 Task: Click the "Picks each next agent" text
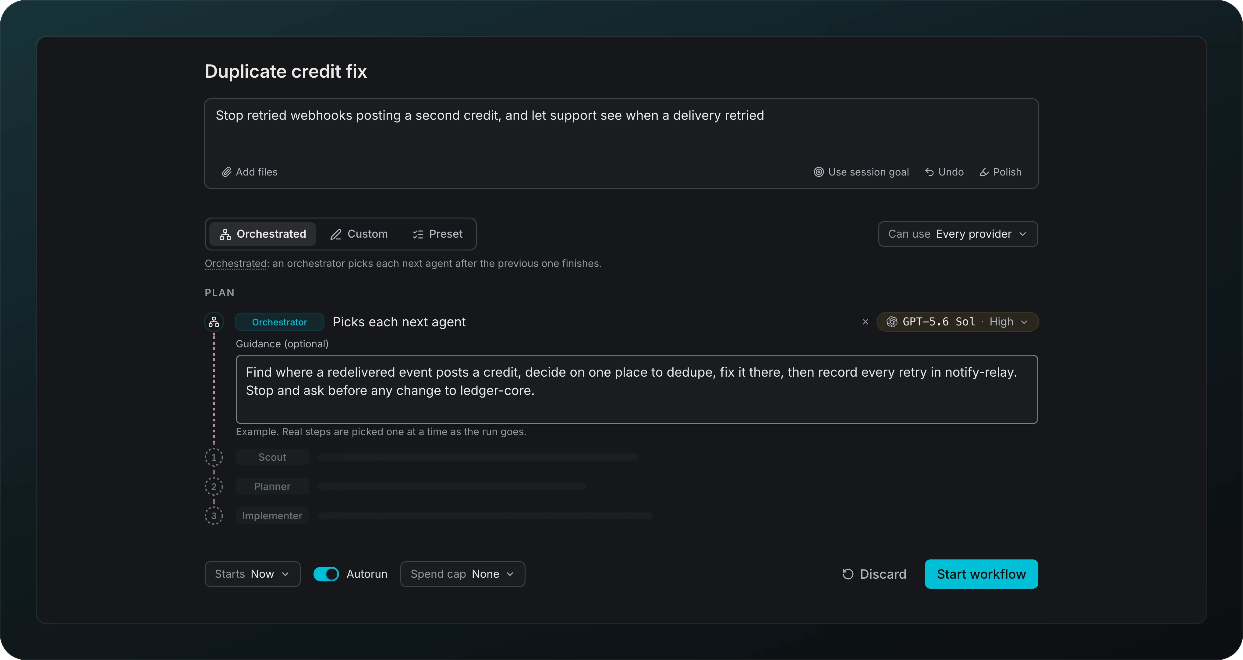399,322
